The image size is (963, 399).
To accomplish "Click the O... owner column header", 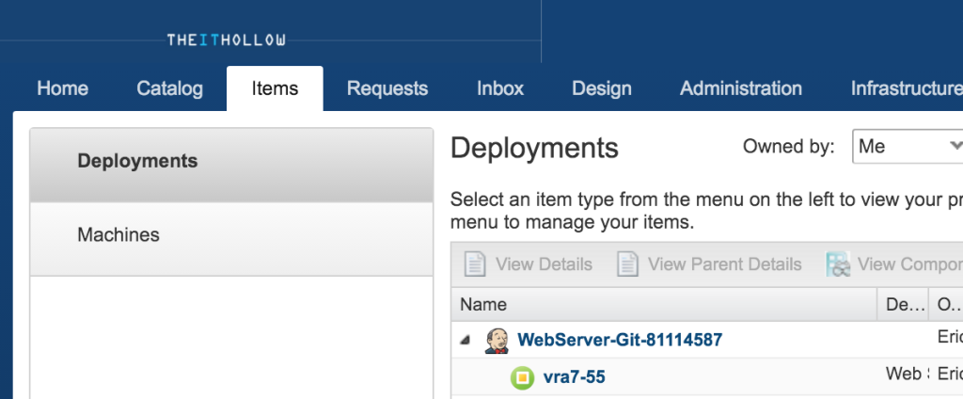I will click(946, 304).
